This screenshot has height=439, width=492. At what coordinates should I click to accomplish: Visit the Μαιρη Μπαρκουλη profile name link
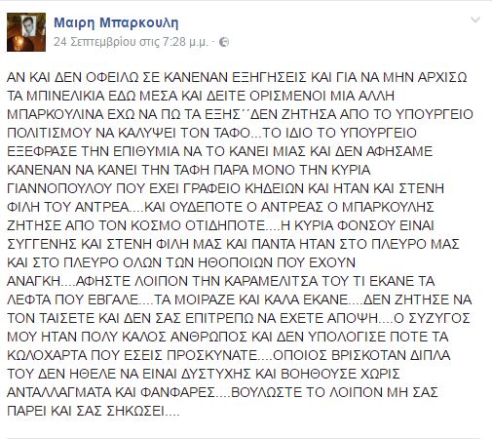tap(116, 22)
